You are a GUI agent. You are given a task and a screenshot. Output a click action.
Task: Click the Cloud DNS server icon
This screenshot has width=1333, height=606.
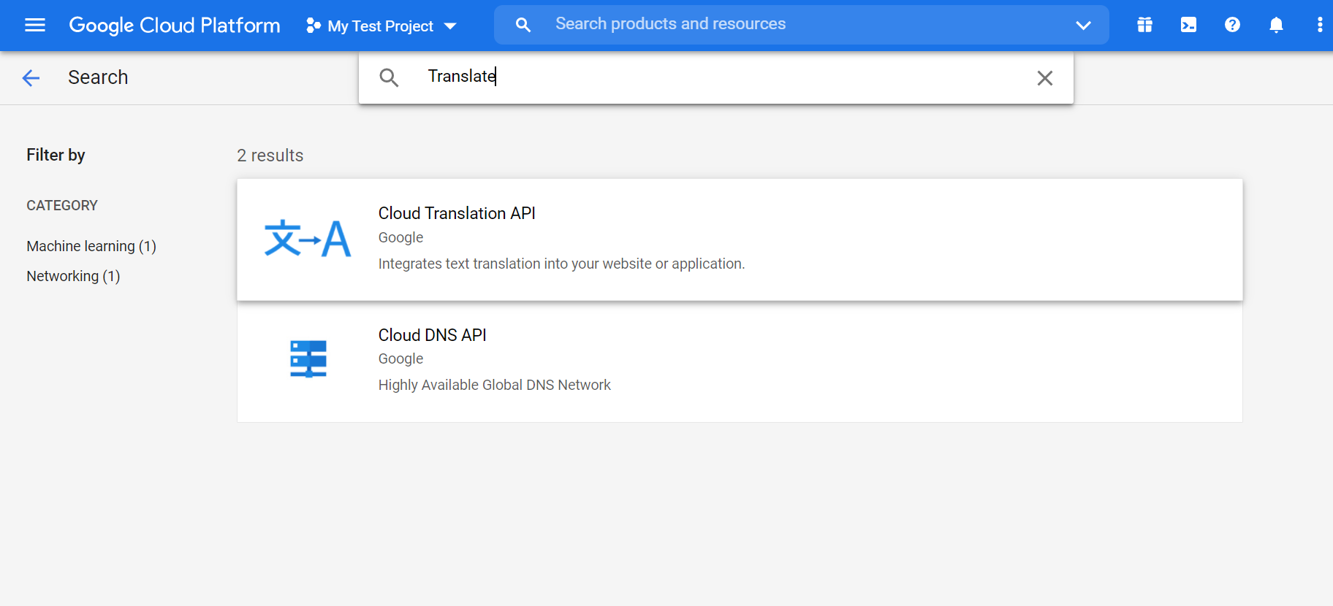[x=308, y=358]
